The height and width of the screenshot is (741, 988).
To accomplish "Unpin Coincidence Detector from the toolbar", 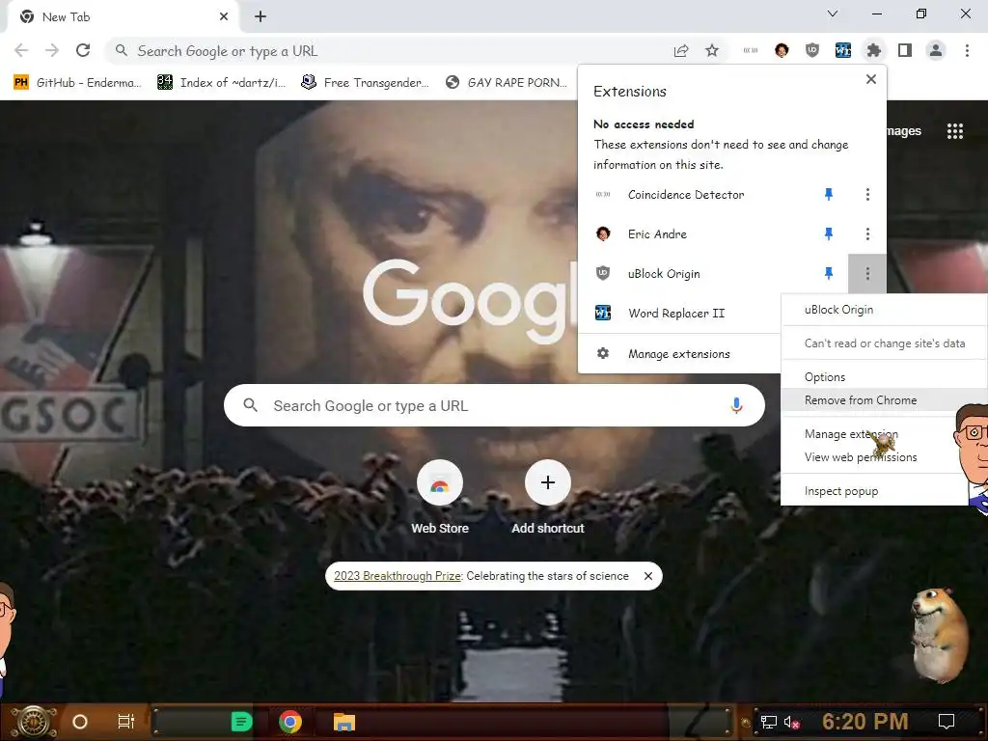I will [x=829, y=195].
